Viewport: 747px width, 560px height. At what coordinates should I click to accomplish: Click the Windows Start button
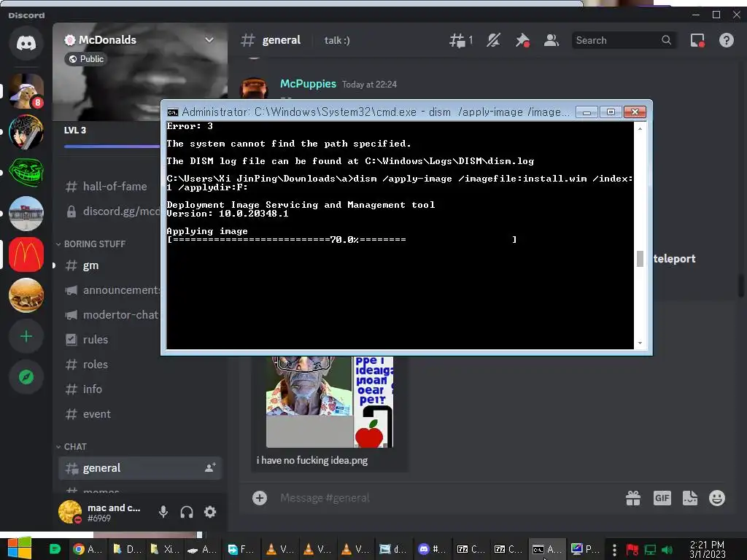click(20, 548)
